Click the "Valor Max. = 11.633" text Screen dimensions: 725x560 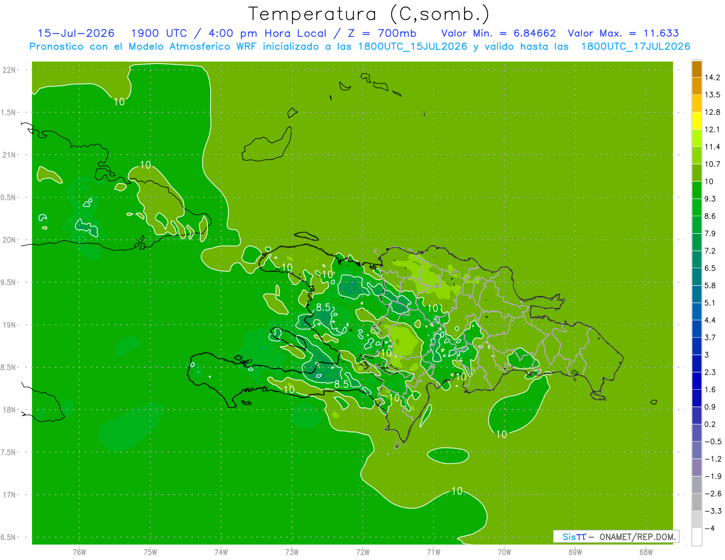[x=623, y=33]
